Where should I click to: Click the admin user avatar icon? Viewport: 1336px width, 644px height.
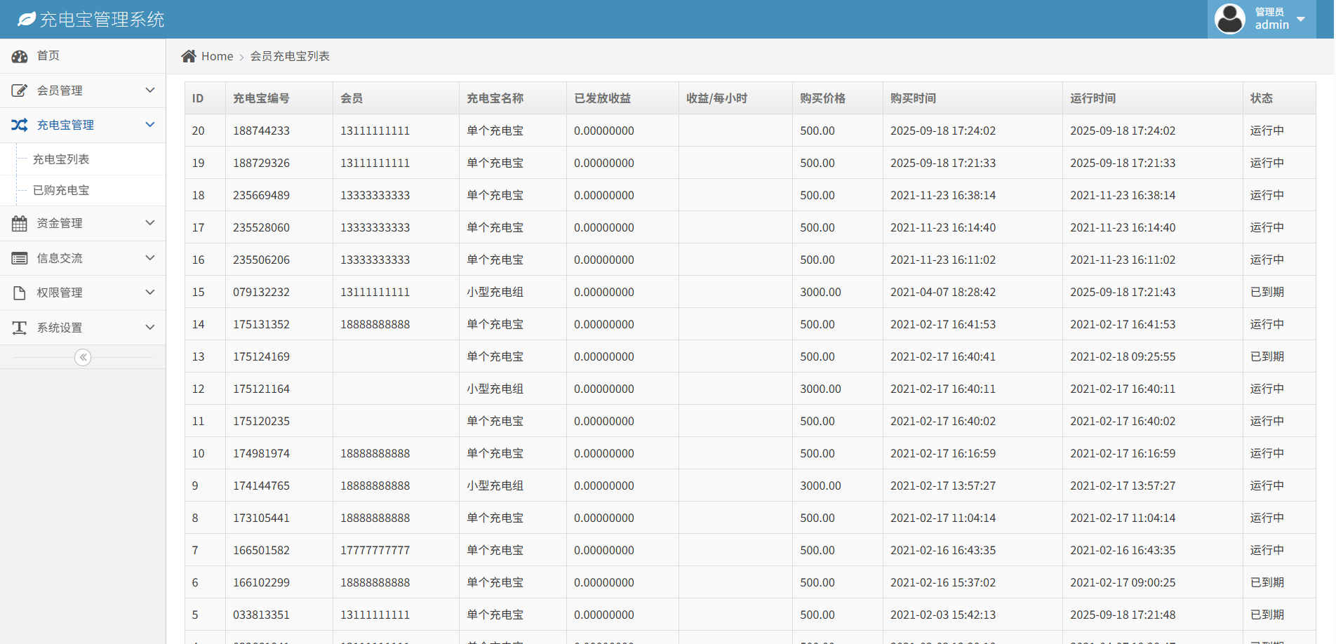tap(1229, 19)
